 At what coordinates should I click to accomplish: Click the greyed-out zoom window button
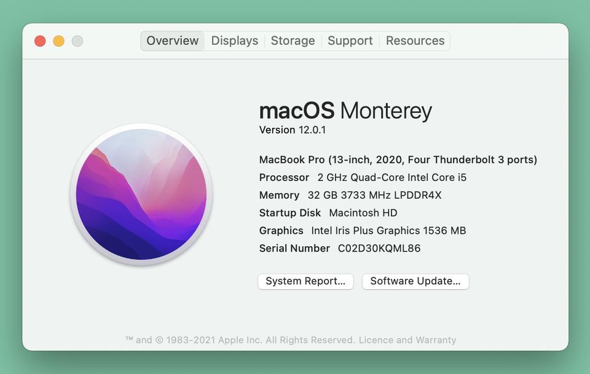77,41
